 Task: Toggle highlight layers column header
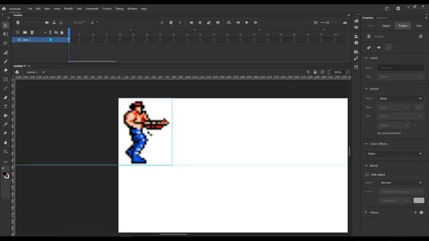[50, 33]
